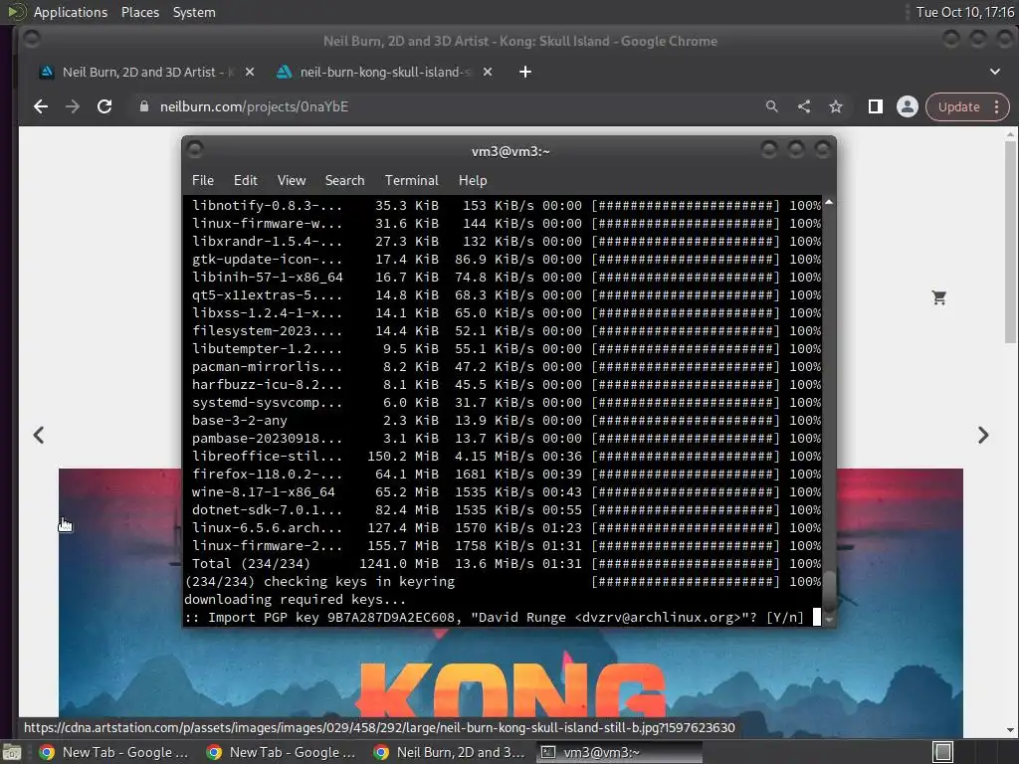Switch to Neil Burn 2D and 3D Artist tab
Screen dimensions: 1019x764
(x=147, y=72)
